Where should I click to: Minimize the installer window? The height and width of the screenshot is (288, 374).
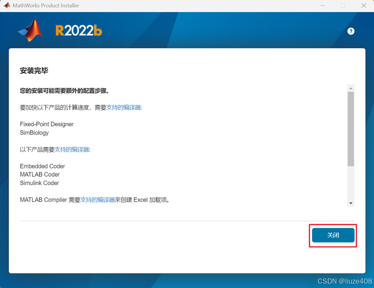(x=323, y=6)
